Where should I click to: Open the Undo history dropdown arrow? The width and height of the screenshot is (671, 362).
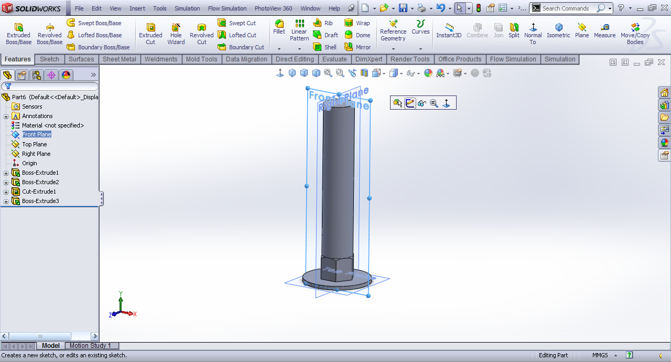pos(450,8)
